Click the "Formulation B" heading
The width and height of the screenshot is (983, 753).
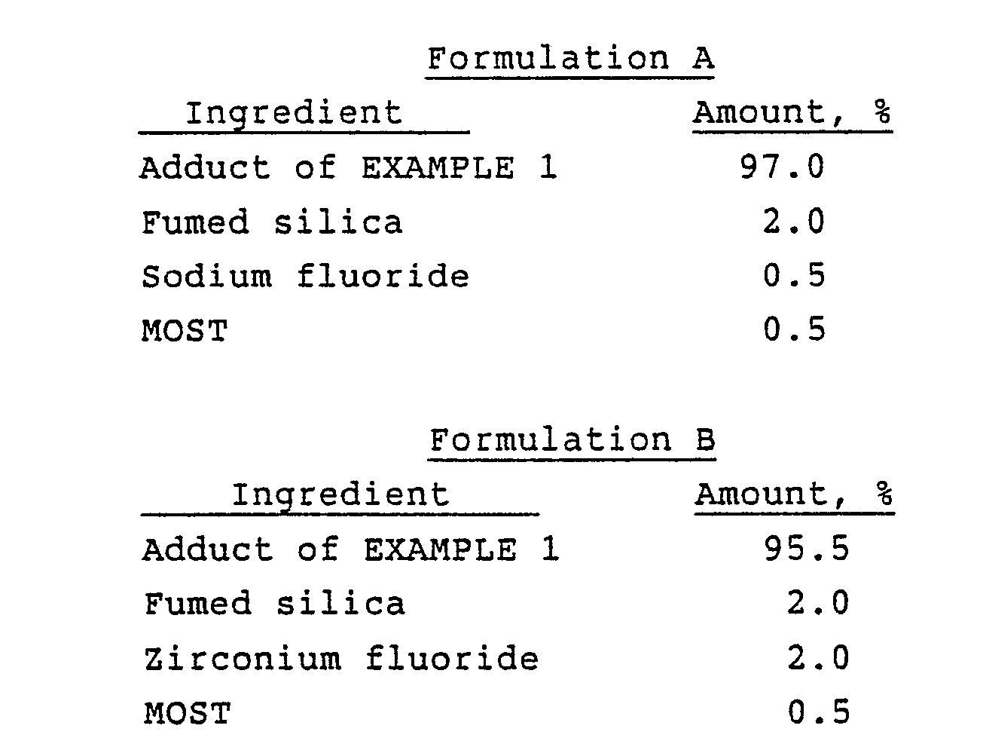pyautogui.click(x=572, y=439)
